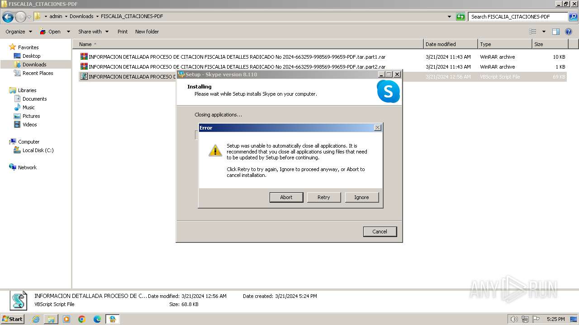
Task: Expand the view options dropdown arrow
Action: point(544,32)
